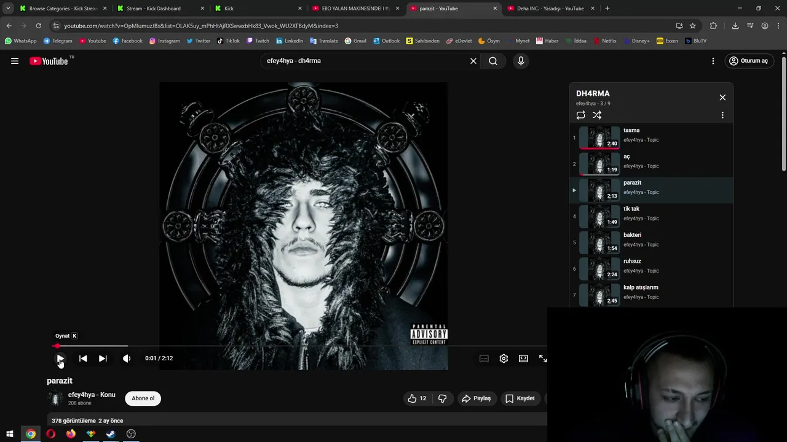Click the search magnifier button

point(493,61)
